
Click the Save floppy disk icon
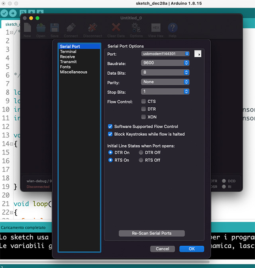click(55, 29)
